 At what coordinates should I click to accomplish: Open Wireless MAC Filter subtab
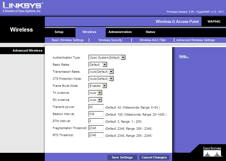point(153,40)
